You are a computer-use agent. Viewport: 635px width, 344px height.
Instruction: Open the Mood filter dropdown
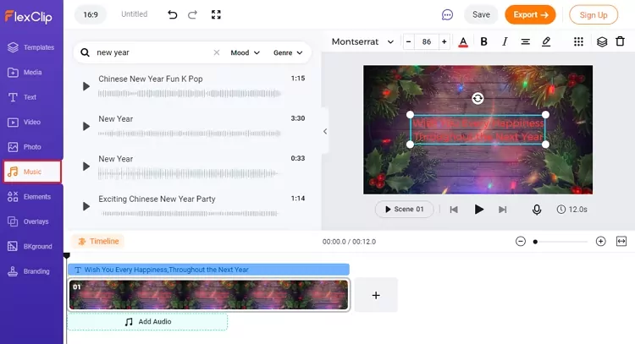point(245,52)
